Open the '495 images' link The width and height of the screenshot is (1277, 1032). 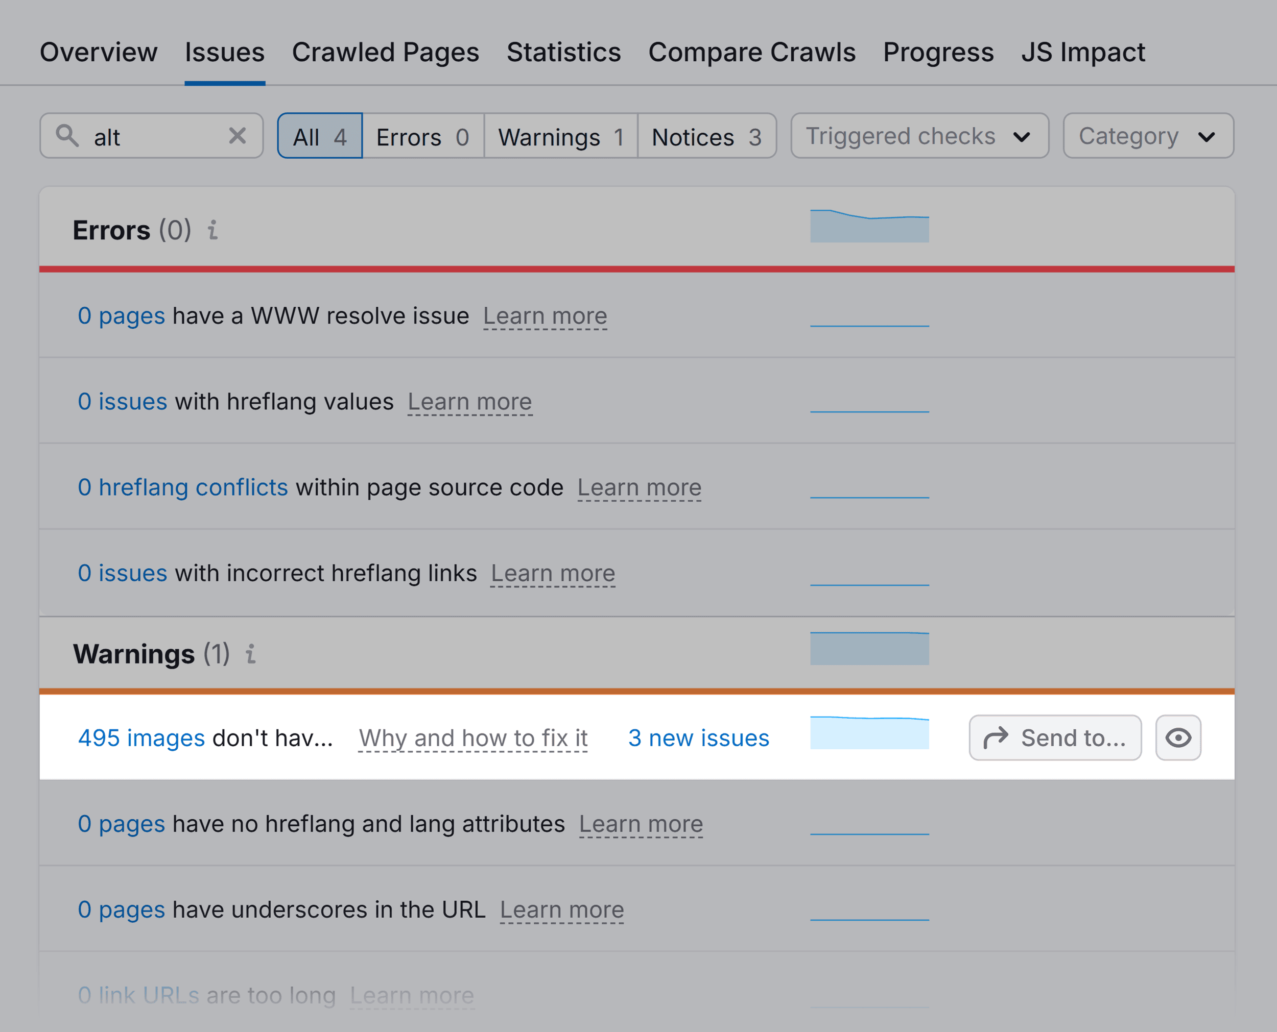point(141,738)
